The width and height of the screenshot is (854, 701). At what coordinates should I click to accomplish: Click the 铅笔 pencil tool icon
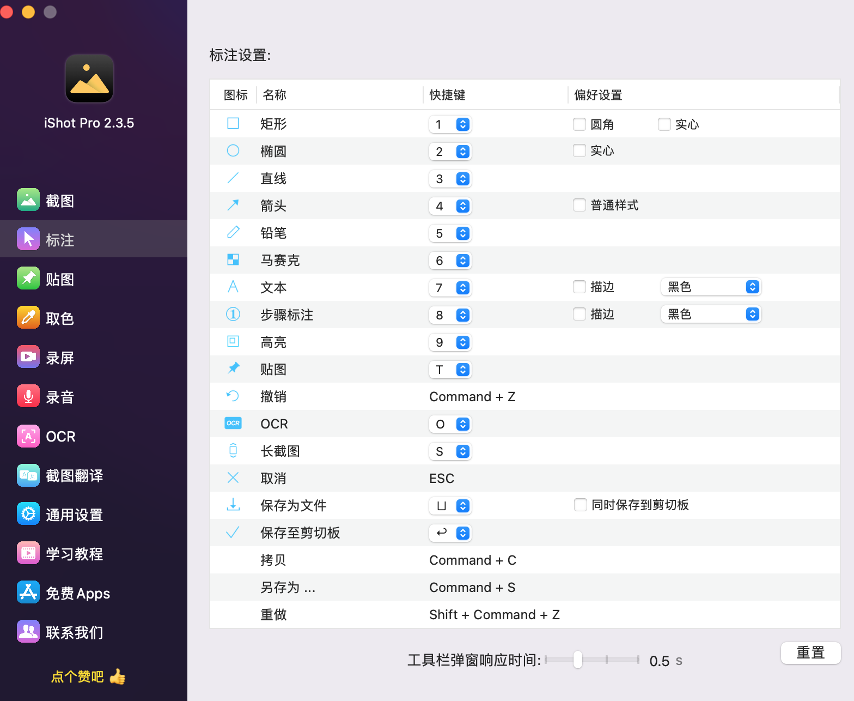pyautogui.click(x=233, y=232)
